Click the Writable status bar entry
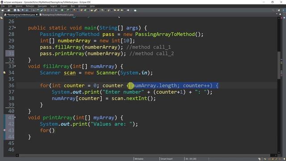This screenshot has width=286, height=161. [x=139, y=159]
